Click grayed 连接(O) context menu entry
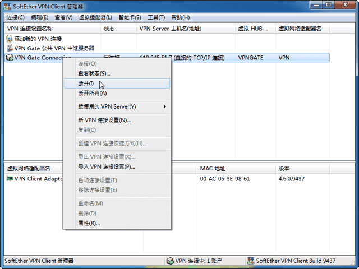This screenshot has width=359, height=269. point(117,63)
